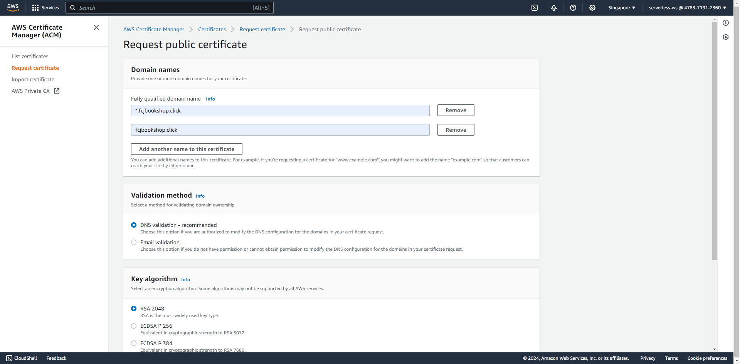Click Certificates breadcrumb
740x364 pixels.
click(212, 29)
